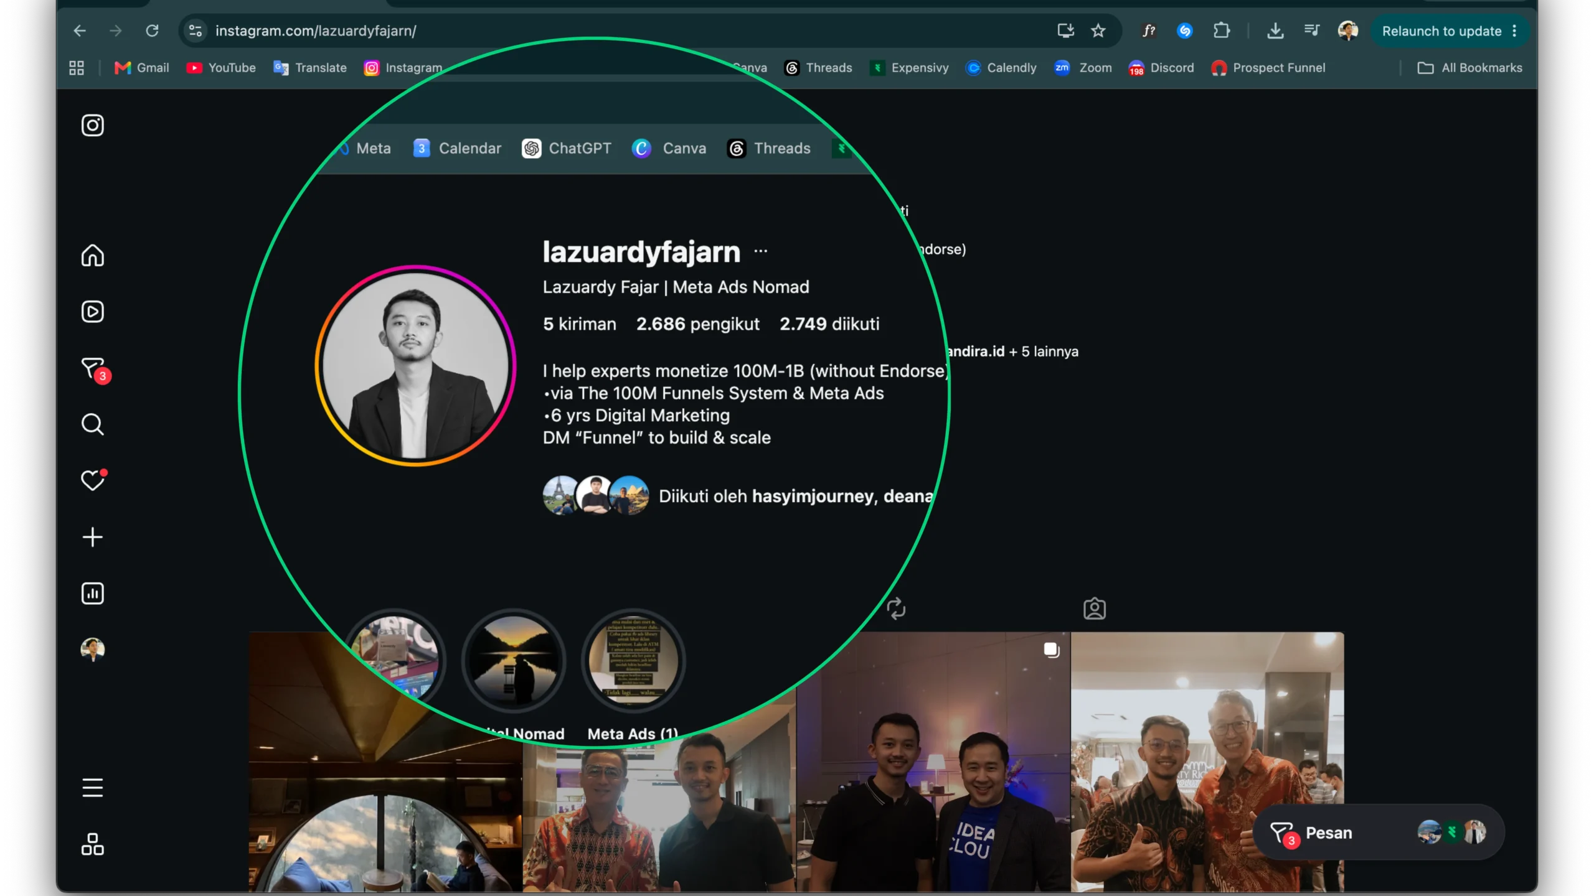Go back to the previous browser page
This screenshot has height=896, width=1594.
[80, 30]
